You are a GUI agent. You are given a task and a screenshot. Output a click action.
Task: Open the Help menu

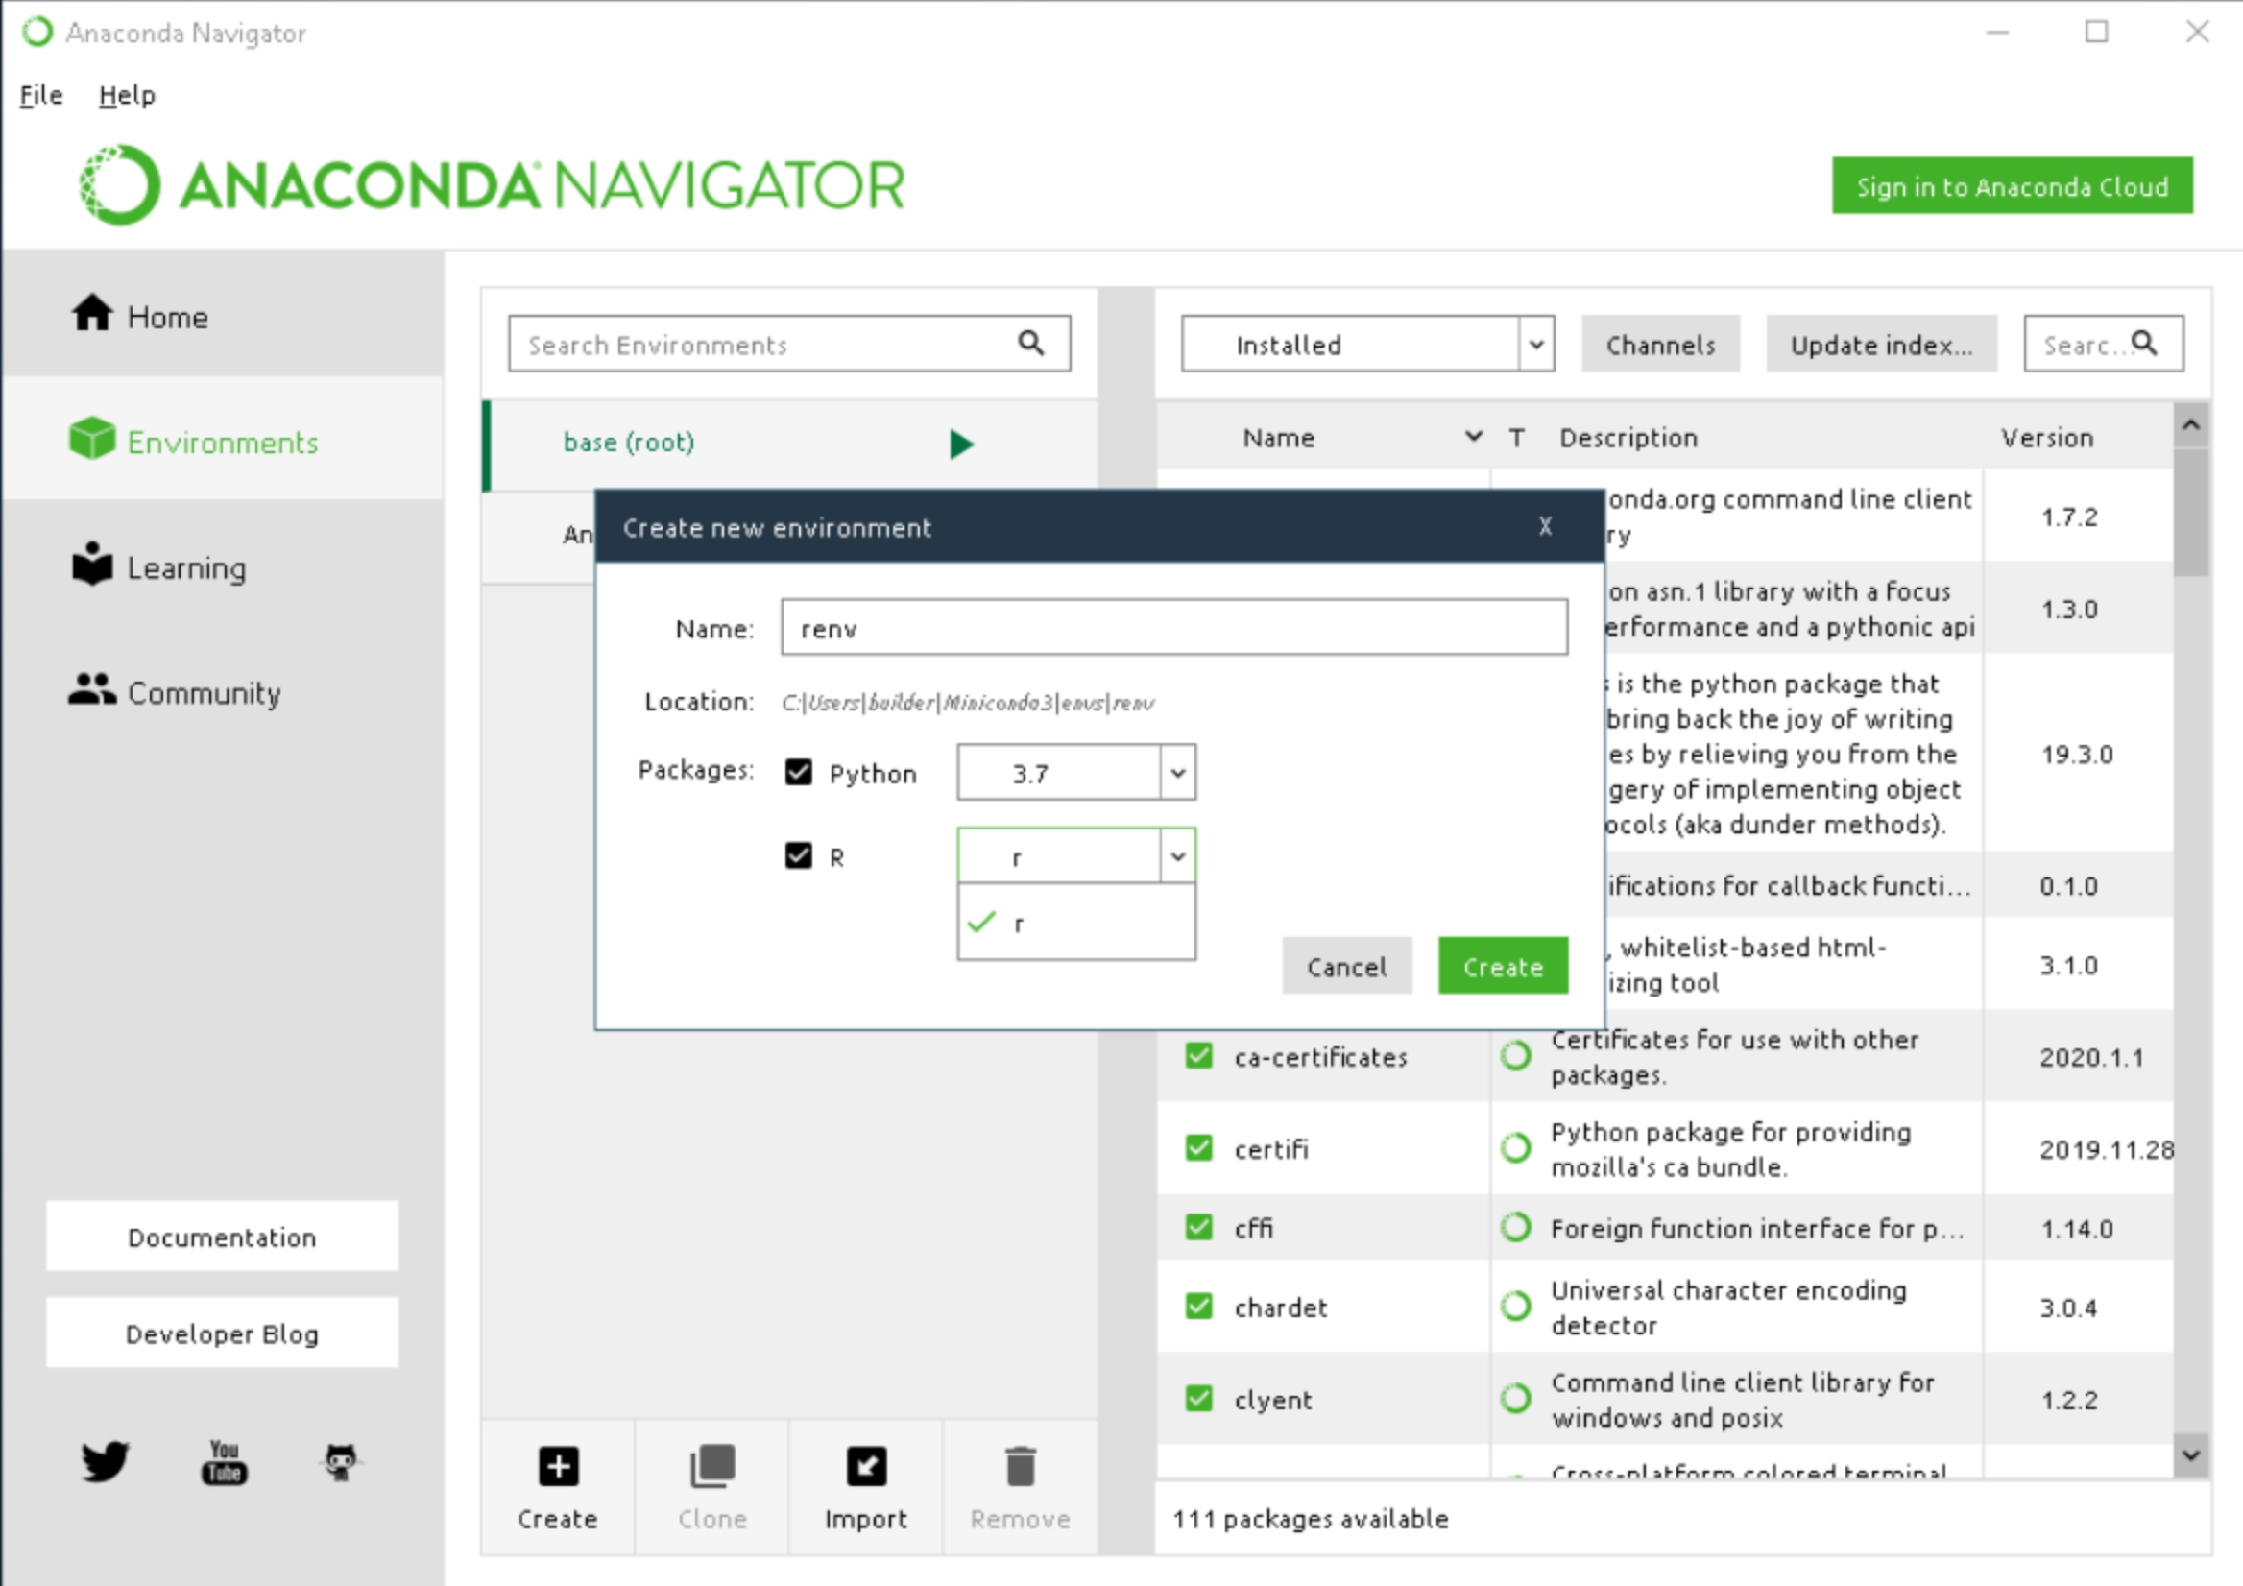tap(126, 94)
